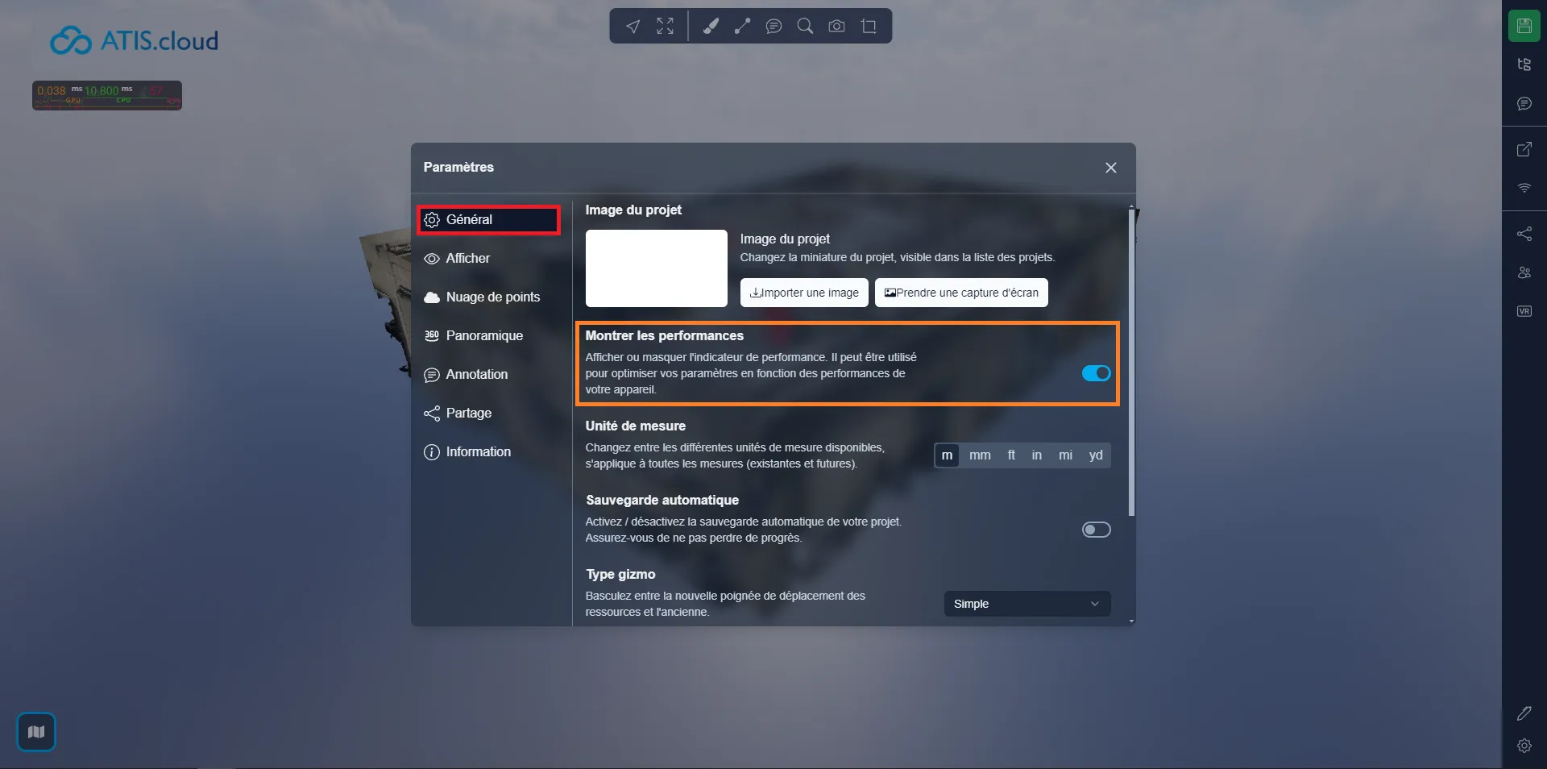1547x769 pixels.
Task: Click the green save icon
Action: [1524, 26]
